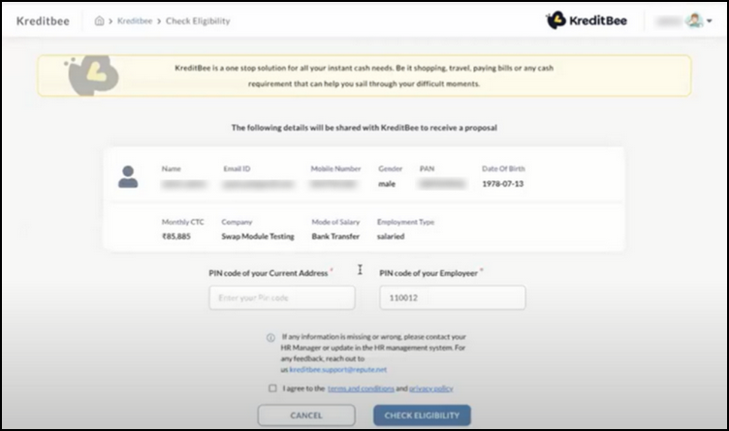729x431 pixels.
Task: Focus the current address PIN code field
Action: [282, 297]
